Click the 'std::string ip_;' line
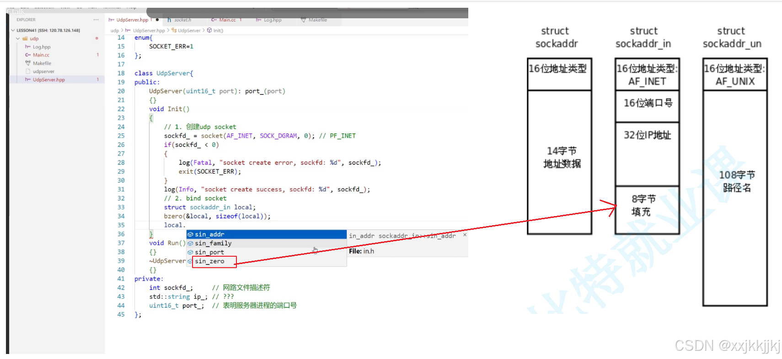 (x=178, y=296)
